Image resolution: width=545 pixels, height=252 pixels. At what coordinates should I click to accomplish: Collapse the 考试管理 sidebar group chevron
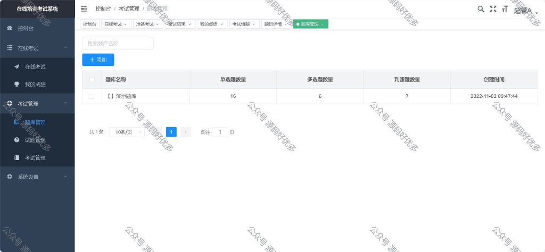pos(65,104)
